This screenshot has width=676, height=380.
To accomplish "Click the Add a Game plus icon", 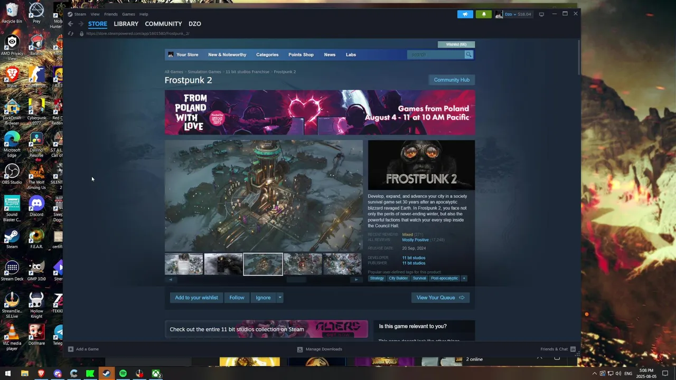I will (x=71, y=349).
